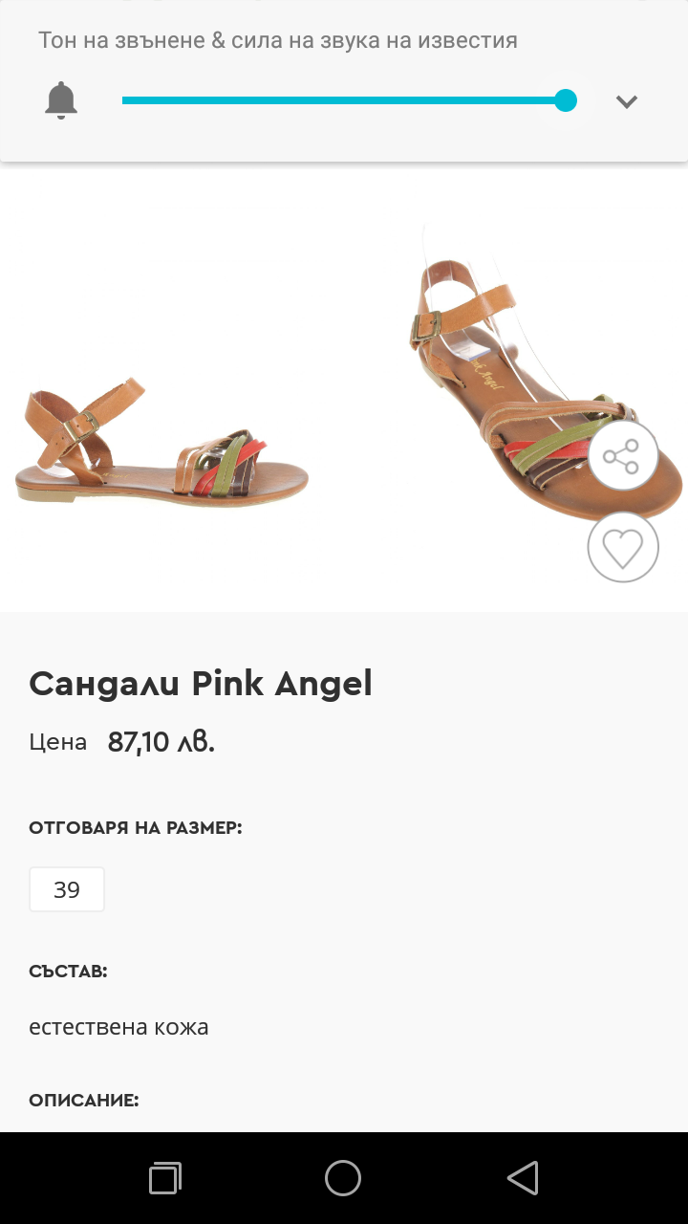
Task: Click the ОТГОВАРЯ НА РАЗМЕР: label
Action: [136, 828]
